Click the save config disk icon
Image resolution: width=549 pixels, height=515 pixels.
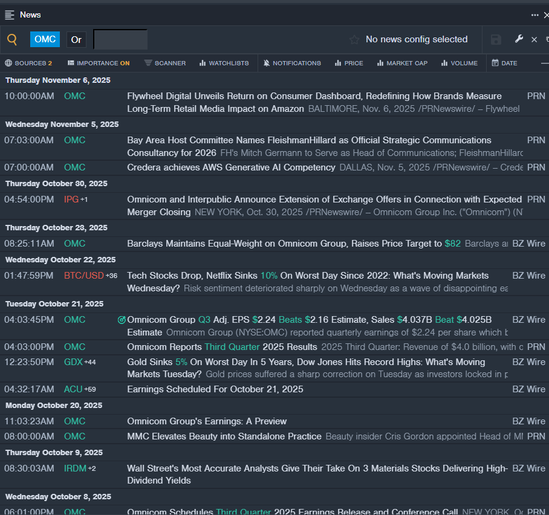click(x=496, y=40)
